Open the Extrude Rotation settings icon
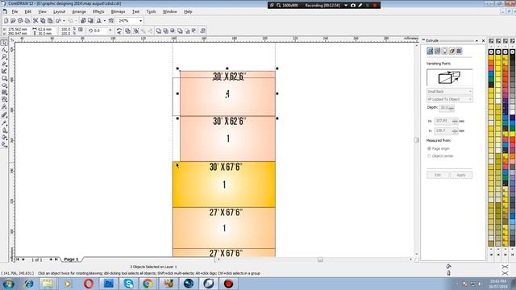The height and width of the screenshot is (290, 516). pyautogui.click(x=437, y=51)
